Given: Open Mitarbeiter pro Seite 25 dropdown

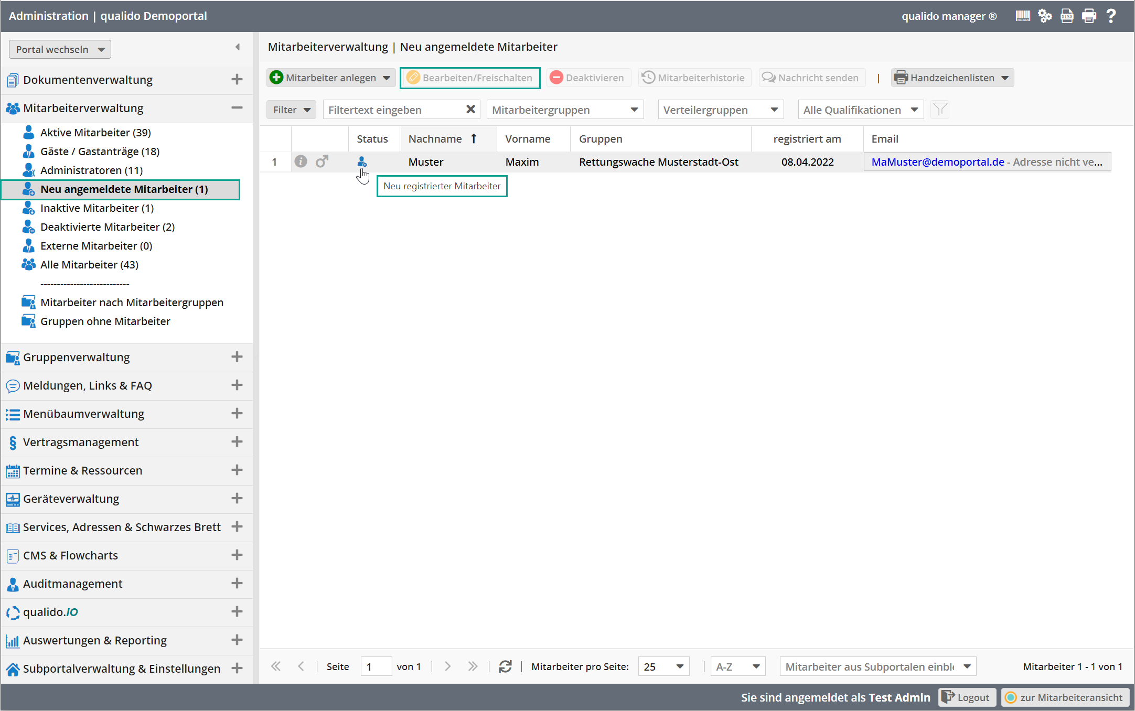Looking at the screenshot, I should tap(663, 666).
